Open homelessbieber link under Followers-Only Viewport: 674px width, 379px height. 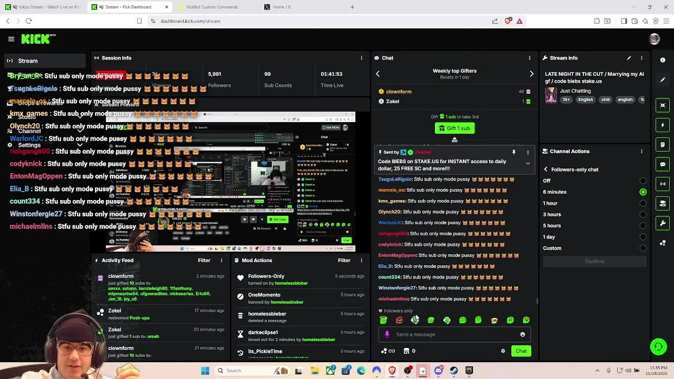tap(291, 283)
